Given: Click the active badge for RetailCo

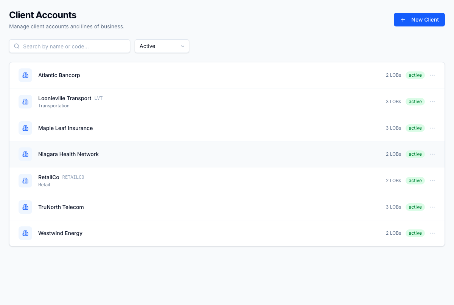Looking at the screenshot, I should coord(415,181).
